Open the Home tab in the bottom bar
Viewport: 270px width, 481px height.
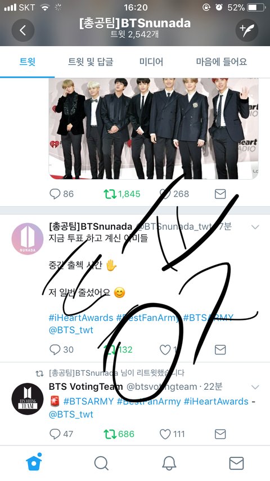[34, 462]
